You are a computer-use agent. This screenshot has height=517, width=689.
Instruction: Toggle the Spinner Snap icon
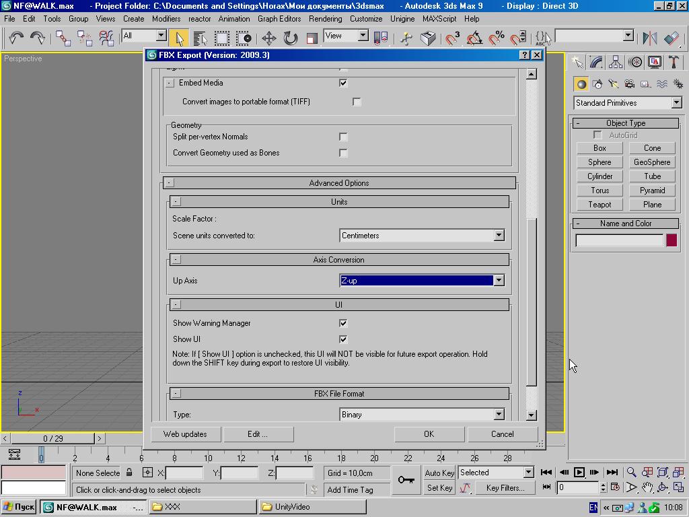pyautogui.click(x=518, y=38)
